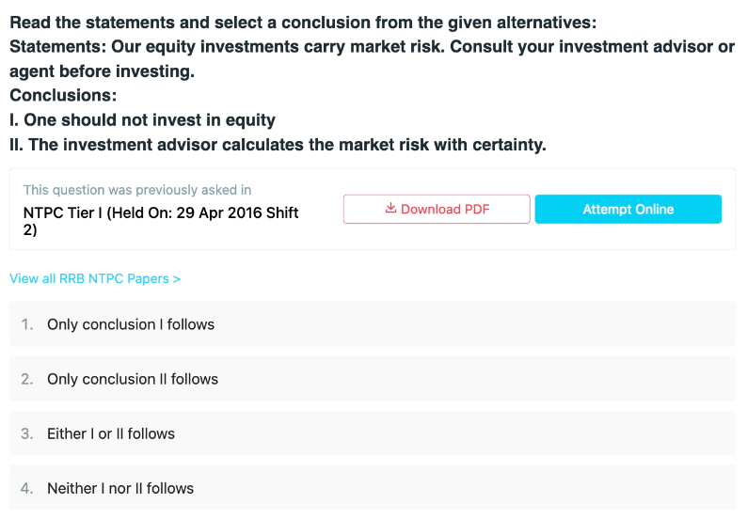Click the 'Conclusions:' label
This screenshot has width=747, height=519.
point(63,95)
